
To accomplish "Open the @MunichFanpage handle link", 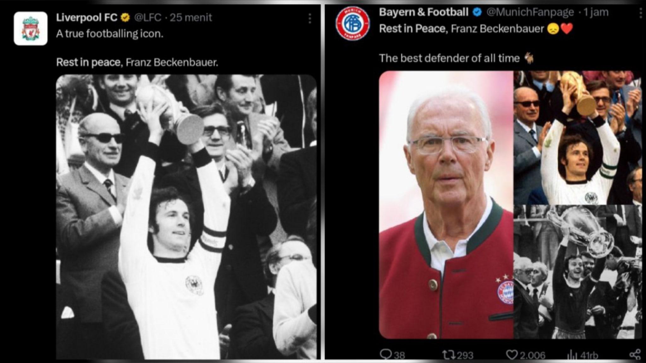I will (530, 12).
